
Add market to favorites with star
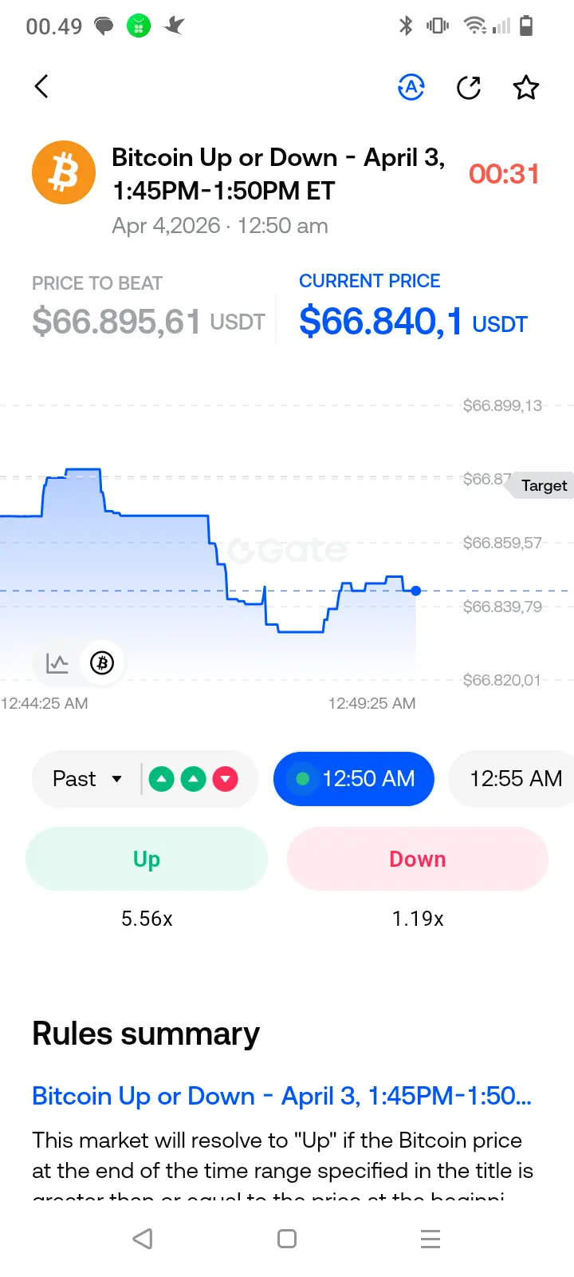pos(525,87)
